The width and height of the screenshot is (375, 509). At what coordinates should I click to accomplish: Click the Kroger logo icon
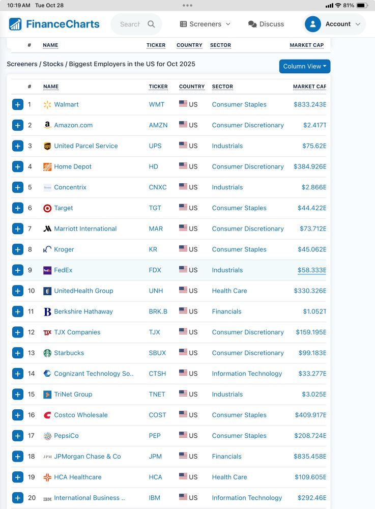pyautogui.click(x=47, y=249)
